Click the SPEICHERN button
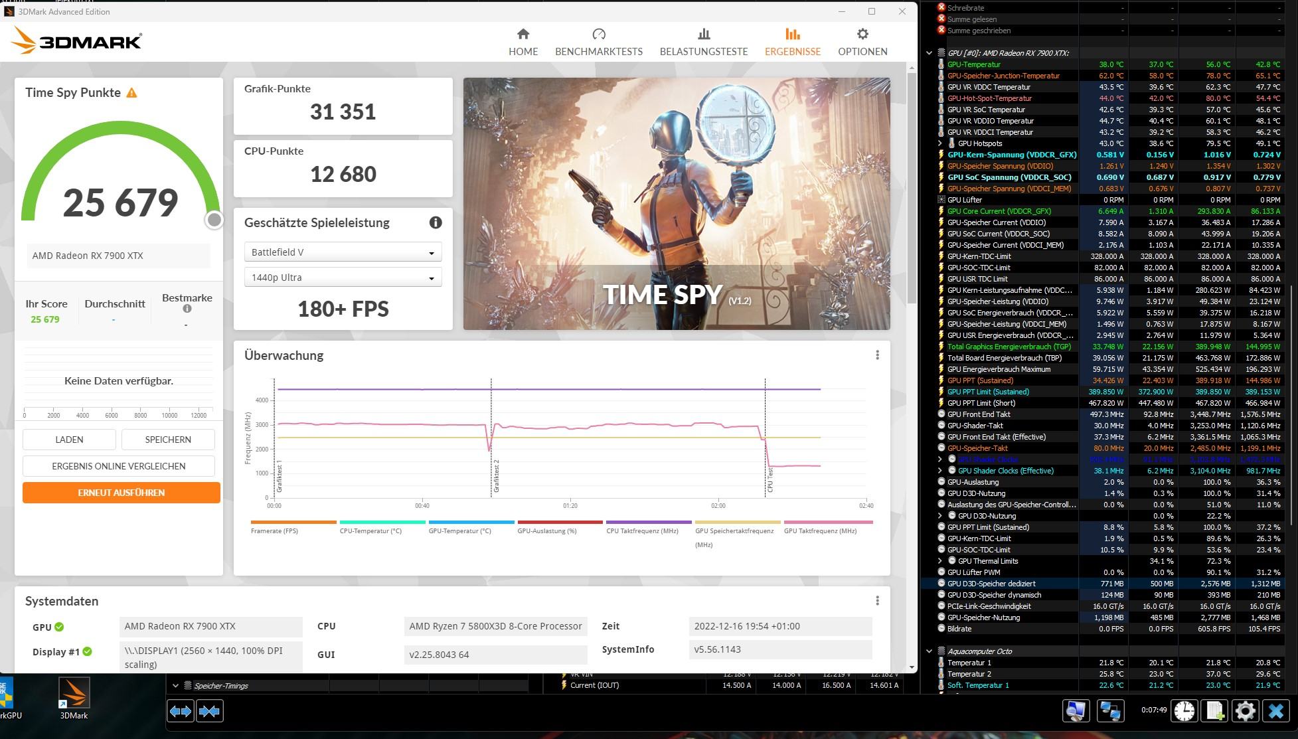The image size is (1298, 739). point(168,440)
